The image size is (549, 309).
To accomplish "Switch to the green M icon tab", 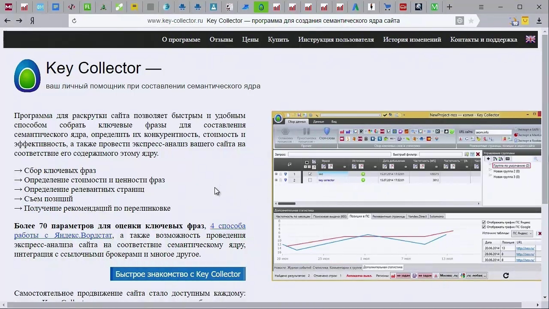I will click(434, 7).
